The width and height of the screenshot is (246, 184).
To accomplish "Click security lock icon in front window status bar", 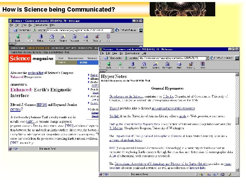I will (x=101, y=174).
